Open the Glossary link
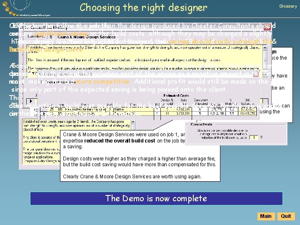 [288, 6]
